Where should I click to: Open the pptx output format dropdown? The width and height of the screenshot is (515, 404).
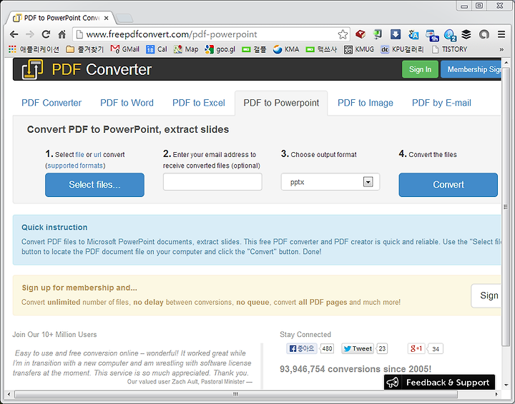coord(330,182)
